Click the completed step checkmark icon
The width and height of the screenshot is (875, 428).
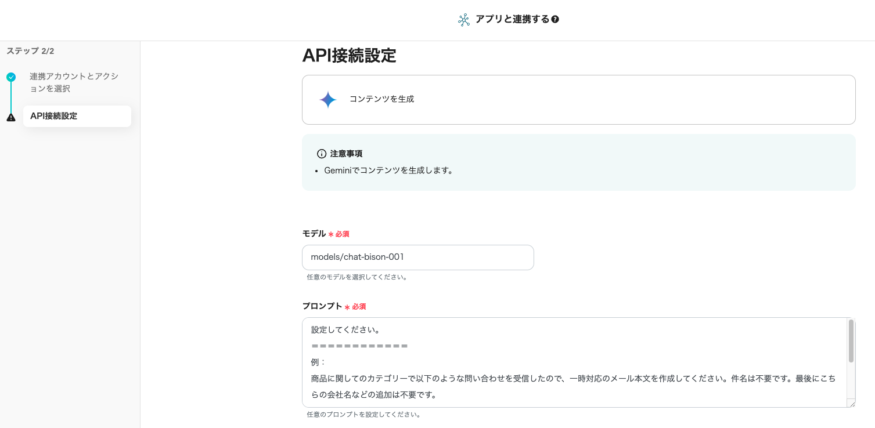coord(11,77)
